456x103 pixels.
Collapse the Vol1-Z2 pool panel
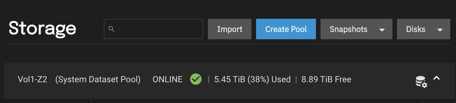click(437, 78)
